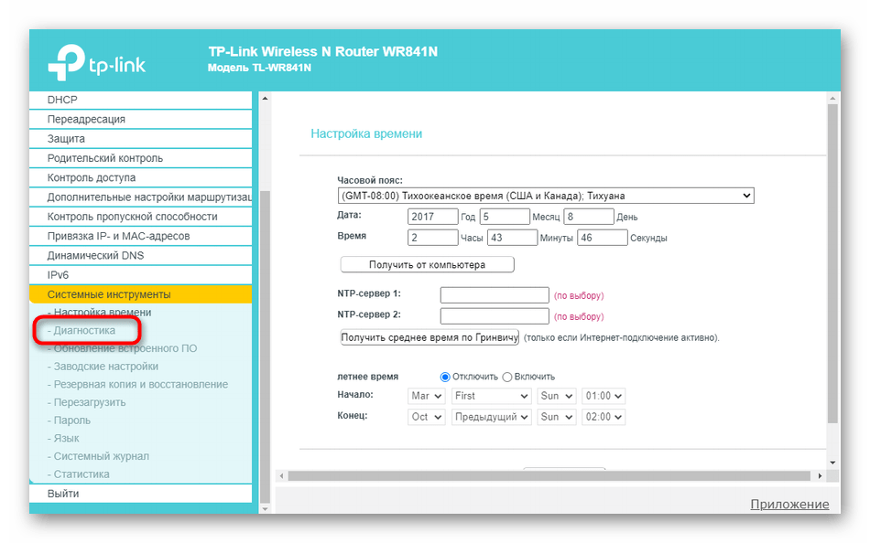Click the NTP-сервер 1 input field
This screenshot has width=870, height=543.
point(495,295)
